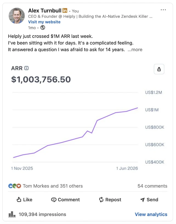Click the globe visibility icon

[43, 27]
